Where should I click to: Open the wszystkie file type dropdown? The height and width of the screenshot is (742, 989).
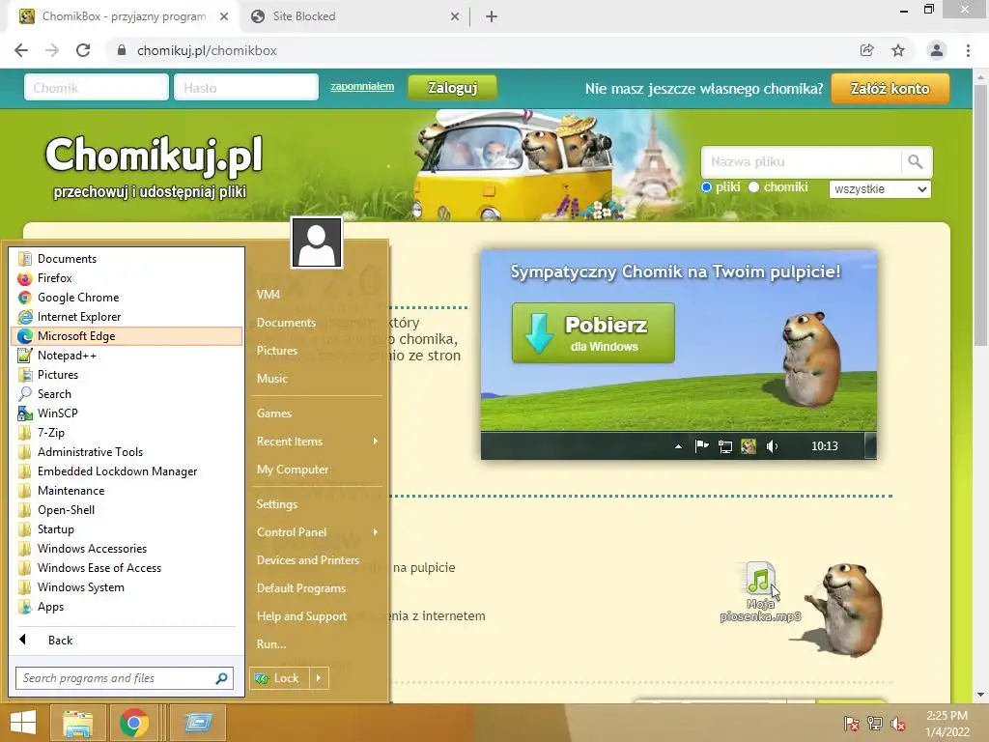tap(880, 189)
